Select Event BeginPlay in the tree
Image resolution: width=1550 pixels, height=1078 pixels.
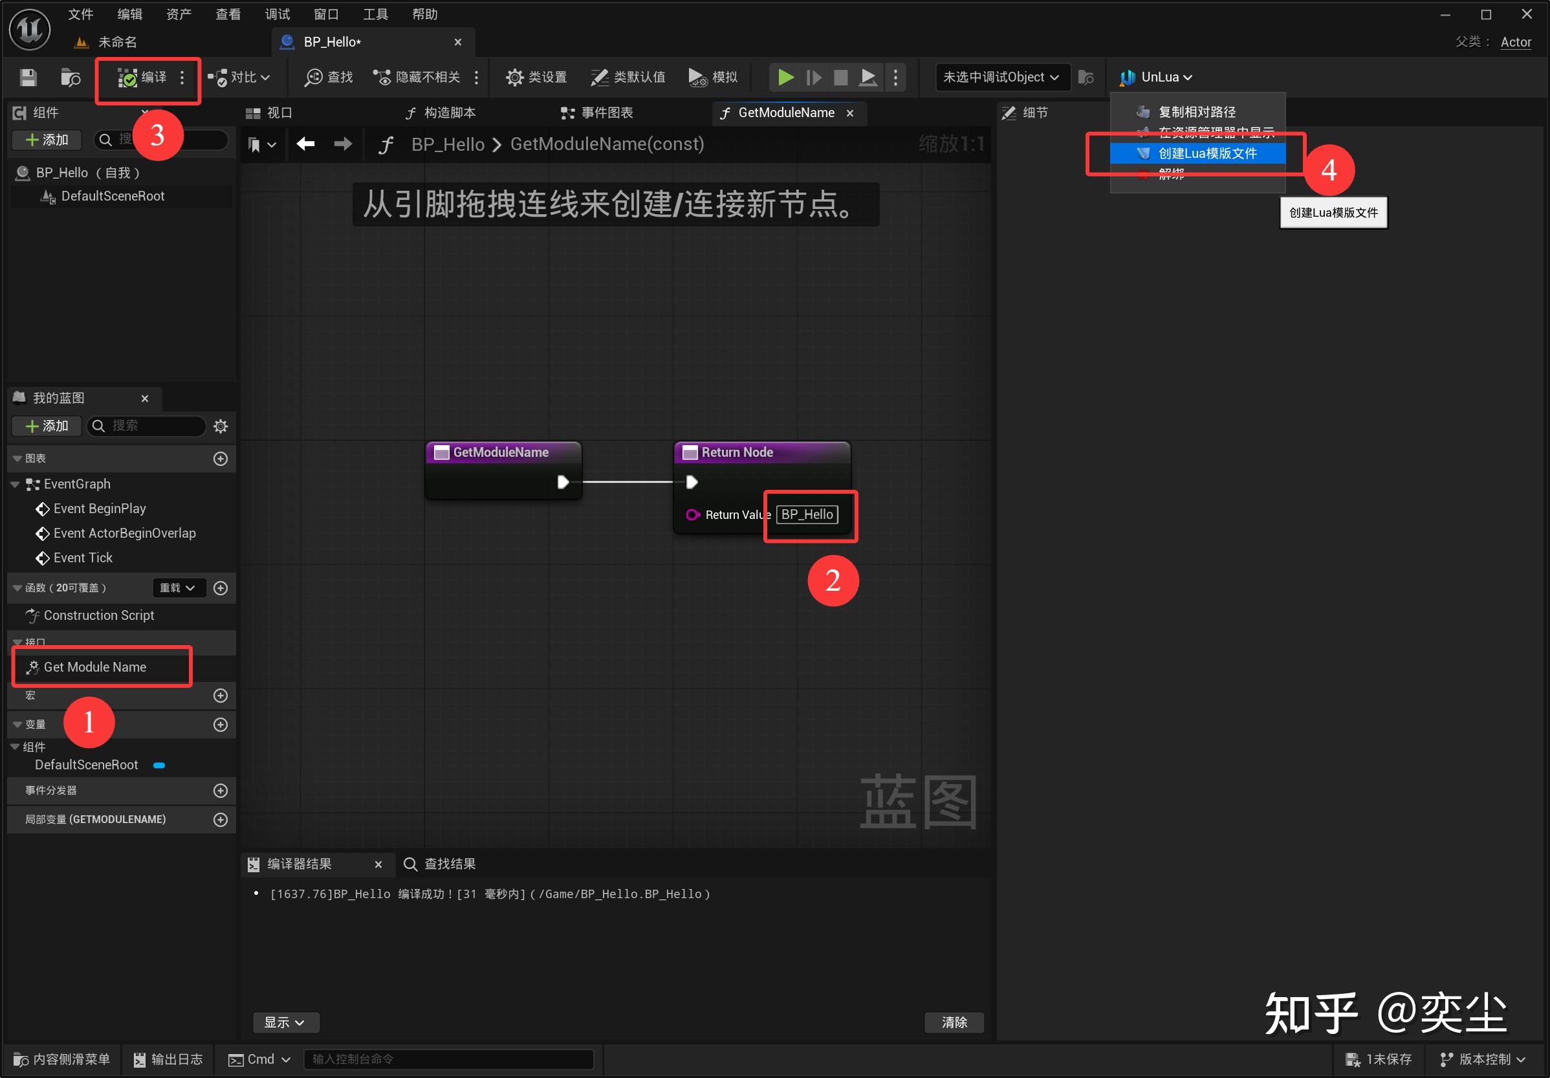coord(99,509)
